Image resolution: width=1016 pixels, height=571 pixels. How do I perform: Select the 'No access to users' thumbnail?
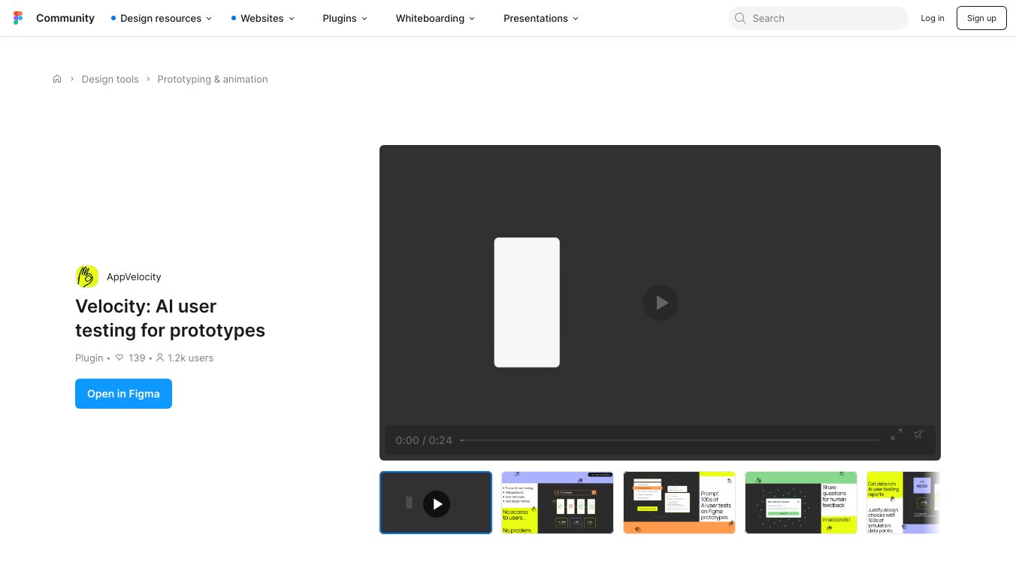(x=558, y=503)
